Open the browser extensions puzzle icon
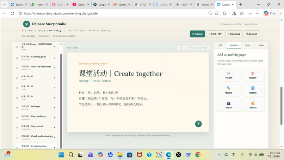 (x=224, y=13)
